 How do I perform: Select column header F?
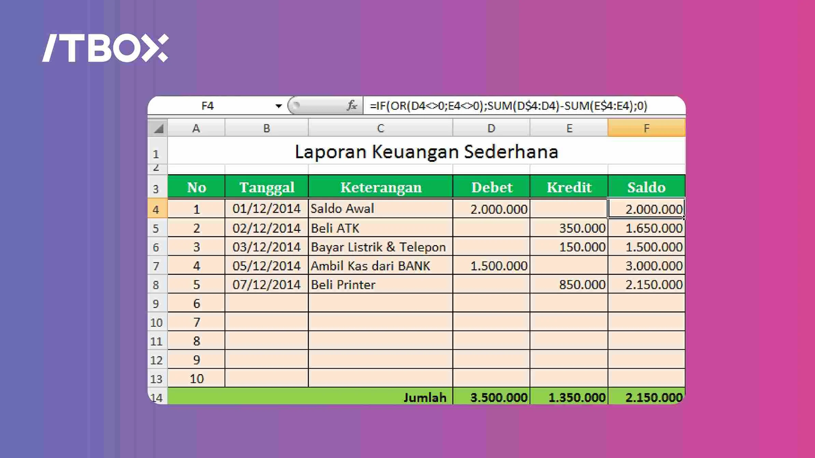[x=646, y=129]
